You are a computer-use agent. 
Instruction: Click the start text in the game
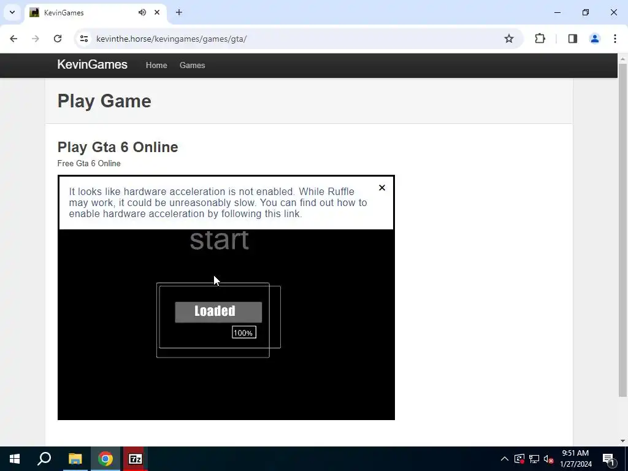pos(220,240)
